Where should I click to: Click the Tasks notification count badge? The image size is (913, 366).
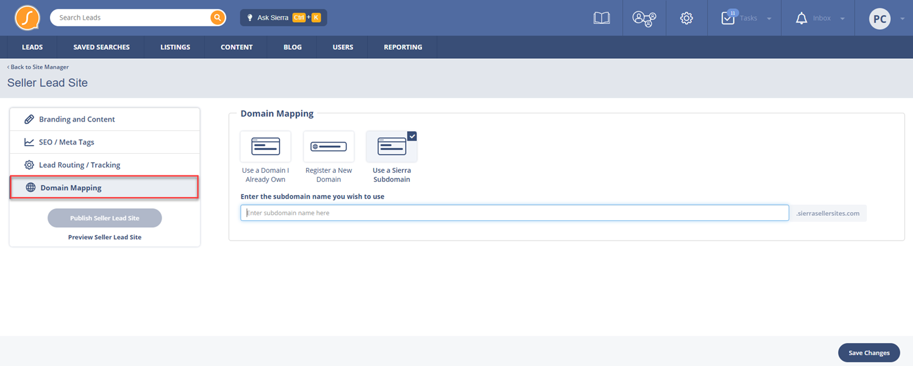(732, 13)
